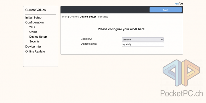Open the Category dropdown showing bedroom

pos(143,40)
